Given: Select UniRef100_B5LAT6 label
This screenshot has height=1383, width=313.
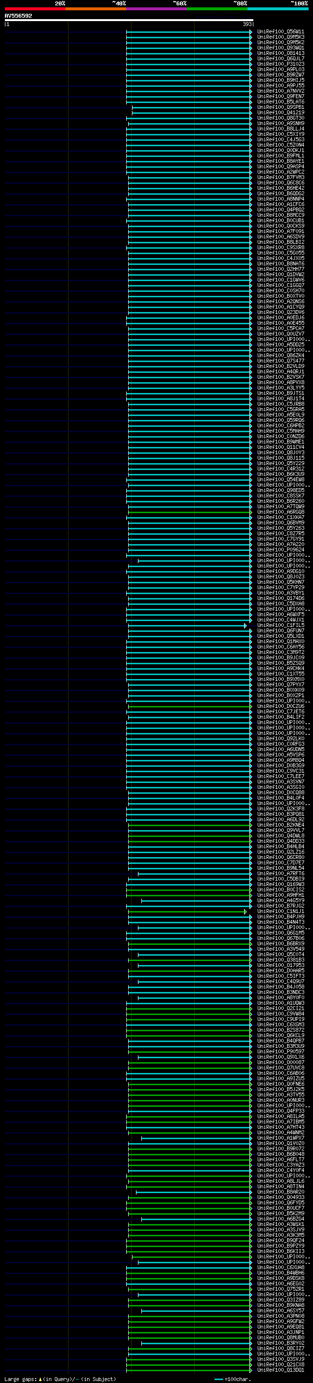Looking at the screenshot, I should click(281, 102).
